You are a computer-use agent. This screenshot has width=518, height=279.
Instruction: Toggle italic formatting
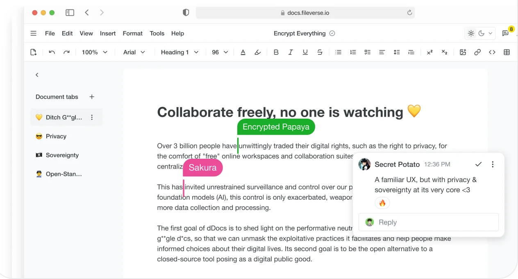pos(291,52)
